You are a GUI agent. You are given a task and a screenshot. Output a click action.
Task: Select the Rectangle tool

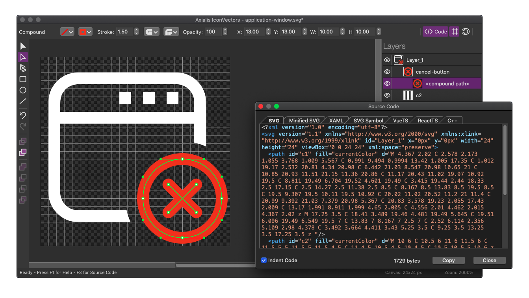point(22,79)
